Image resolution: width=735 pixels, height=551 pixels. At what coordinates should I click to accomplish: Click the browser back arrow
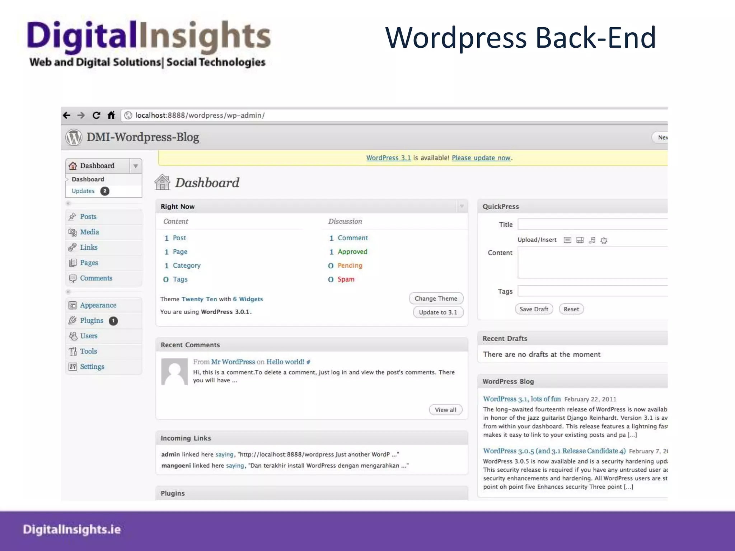(x=67, y=115)
